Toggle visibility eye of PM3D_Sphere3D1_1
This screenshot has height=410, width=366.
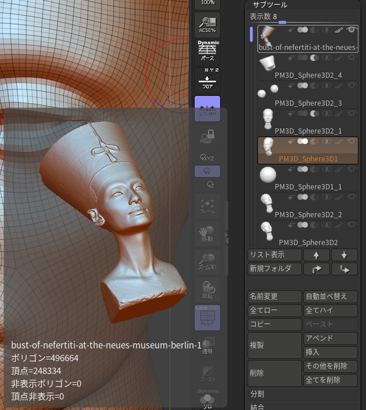click(x=352, y=169)
